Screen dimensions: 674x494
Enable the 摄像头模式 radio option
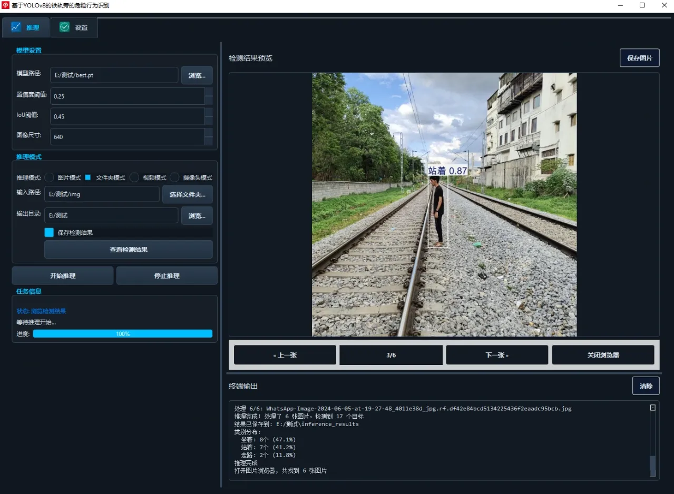174,177
